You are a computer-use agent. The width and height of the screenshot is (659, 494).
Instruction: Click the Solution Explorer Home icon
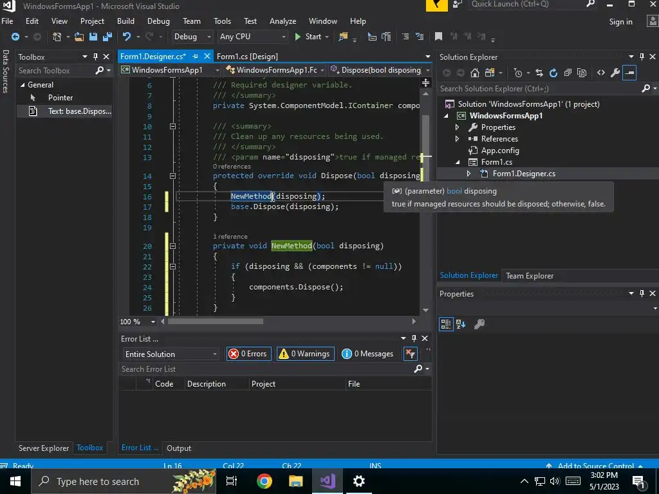pyautogui.click(x=475, y=73)
